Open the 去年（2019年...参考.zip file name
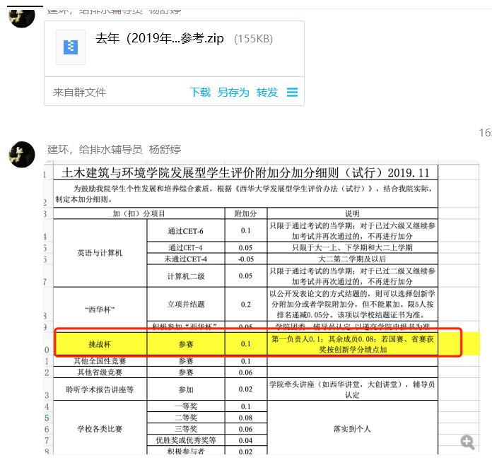Screen dimensions: 492x472 159,39
